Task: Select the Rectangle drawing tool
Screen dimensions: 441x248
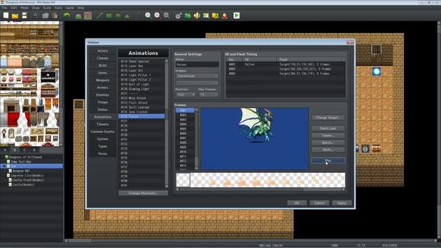Action: click(x=109, y=15)
